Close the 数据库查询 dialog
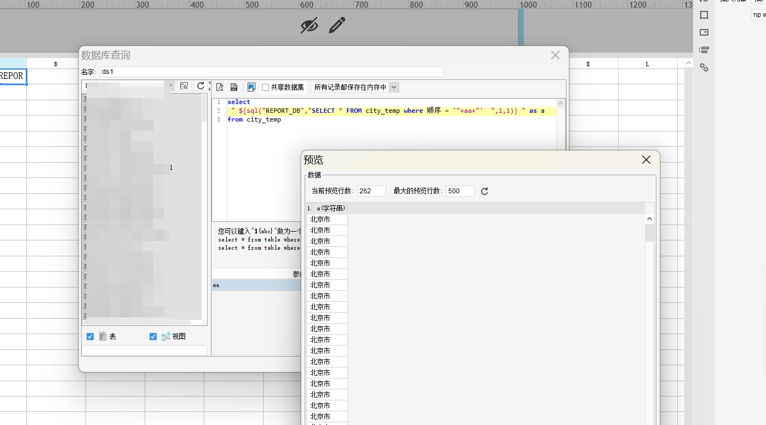This screenshot has height=425, width=766. click(x=555, y=55)
